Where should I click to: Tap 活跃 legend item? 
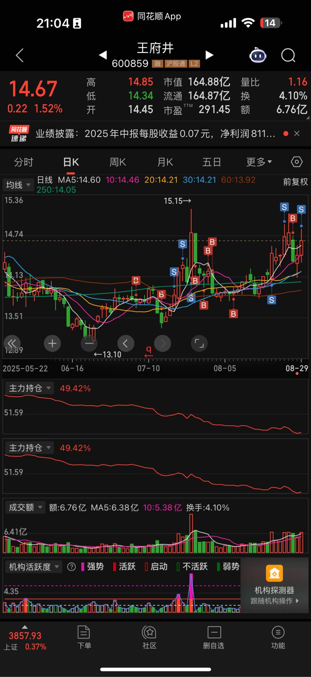pyautogui.click(x=124, y=567)
